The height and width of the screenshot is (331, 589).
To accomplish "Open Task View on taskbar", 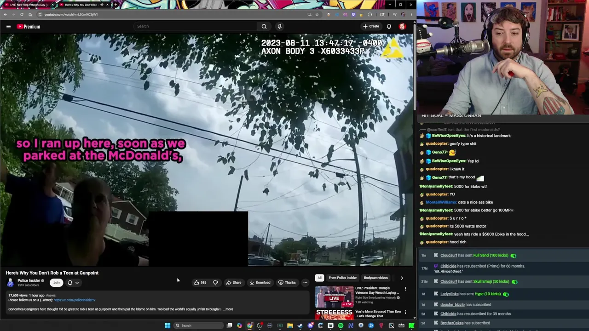I will tap(230, 325).
